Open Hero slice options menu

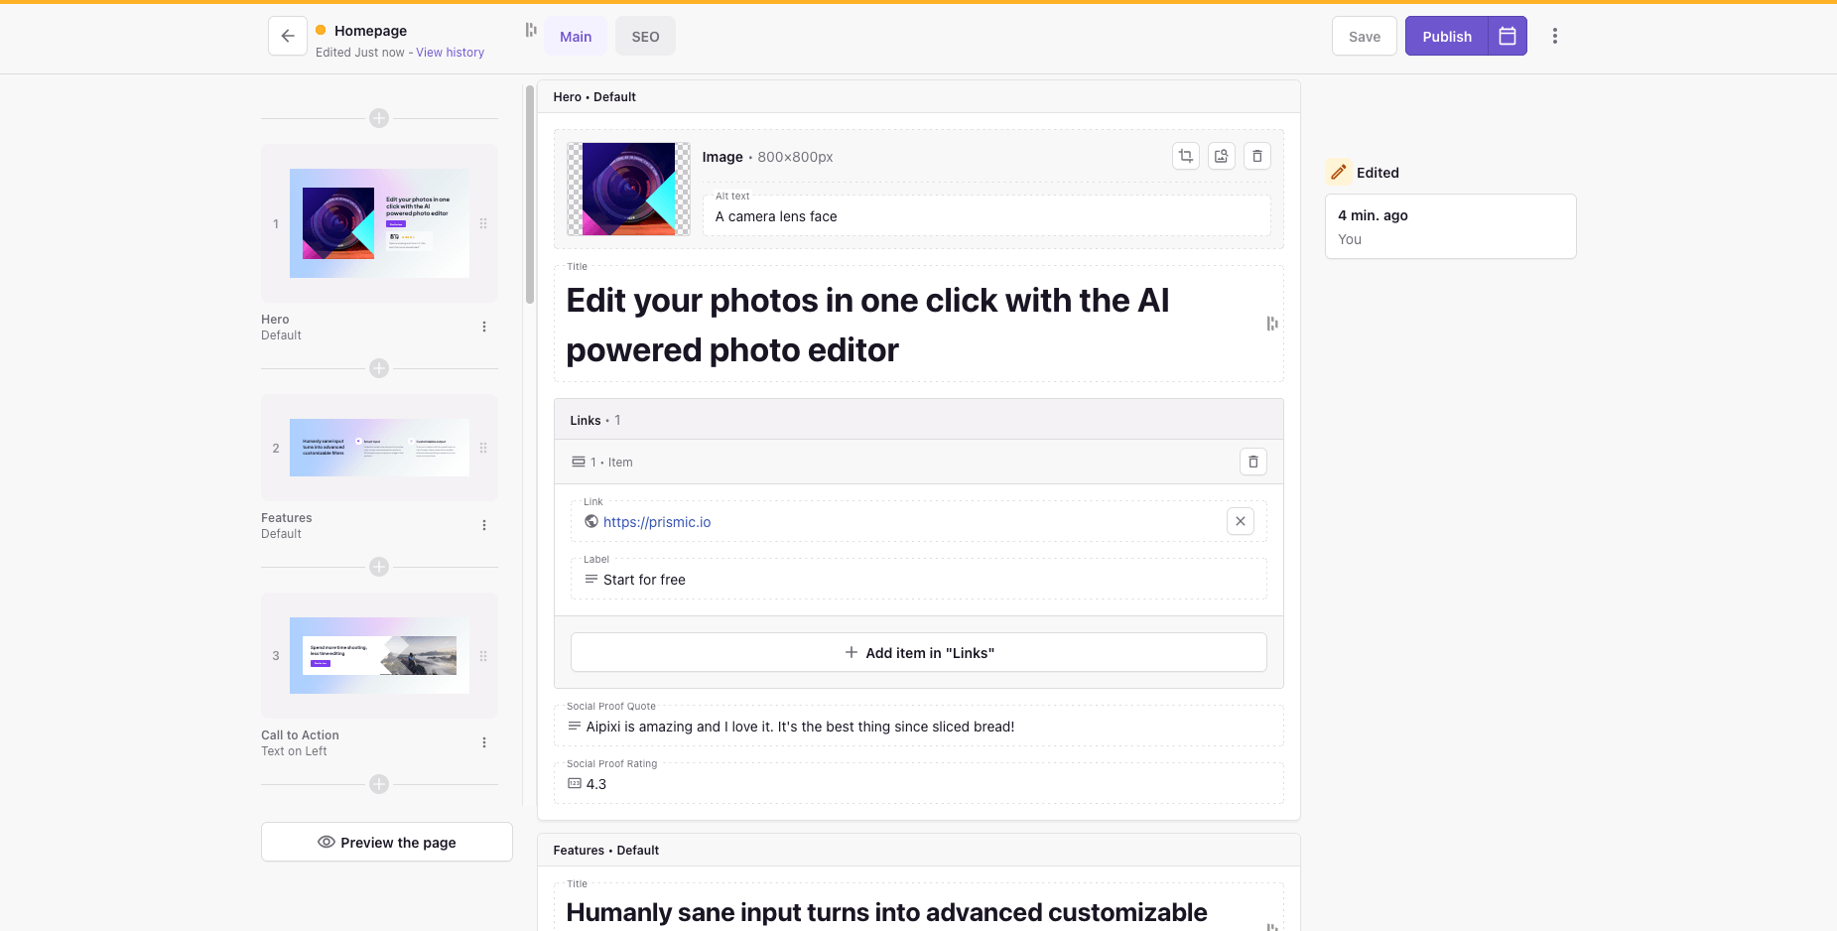[484, 327]
